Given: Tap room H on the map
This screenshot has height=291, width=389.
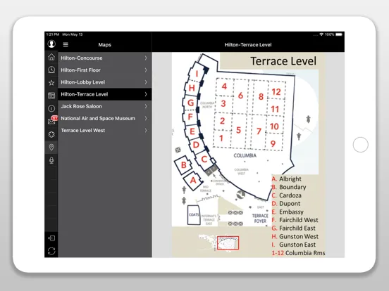Looking at the screenshot, I should (192, 88).
